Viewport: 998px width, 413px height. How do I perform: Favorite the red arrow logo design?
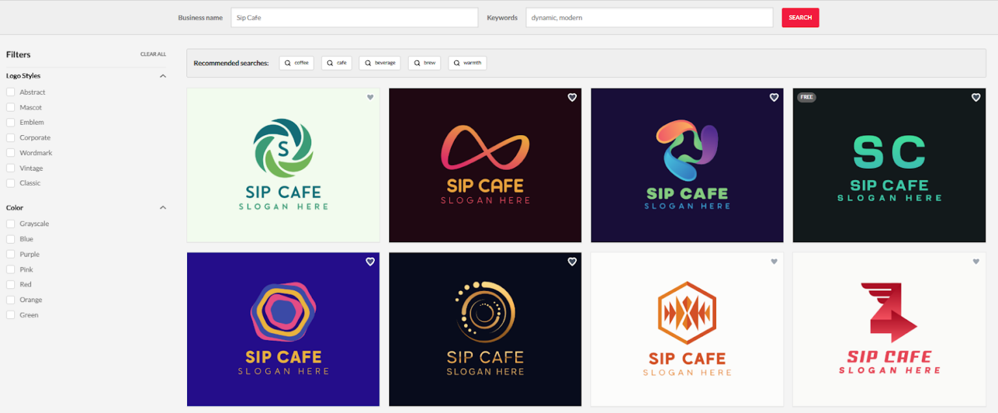pyautogui.click(x=975, y=261)
